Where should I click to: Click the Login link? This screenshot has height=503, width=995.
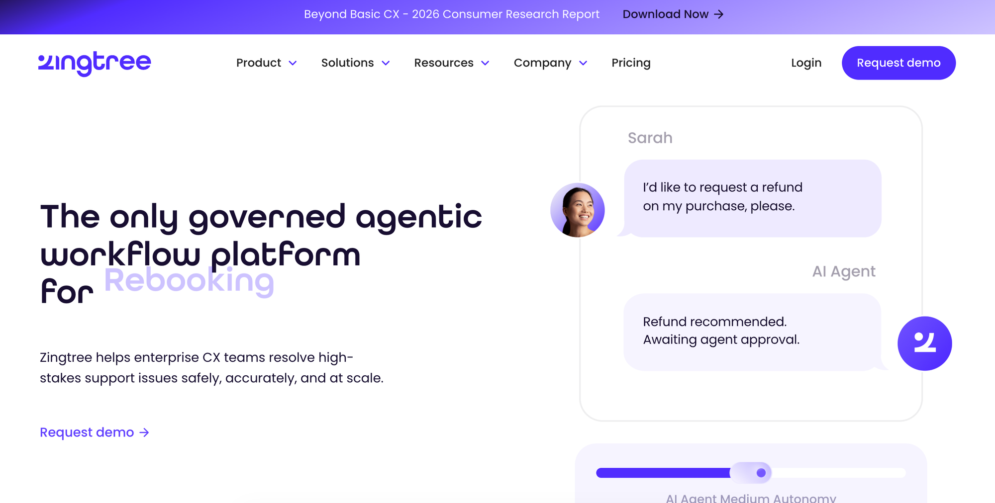point(806,63)
